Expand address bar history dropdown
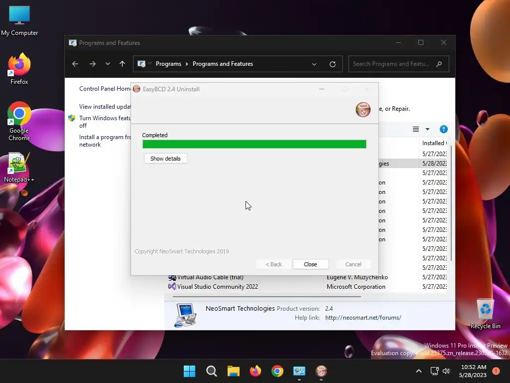This screenshot has width=510, height=383. [314, 64]
